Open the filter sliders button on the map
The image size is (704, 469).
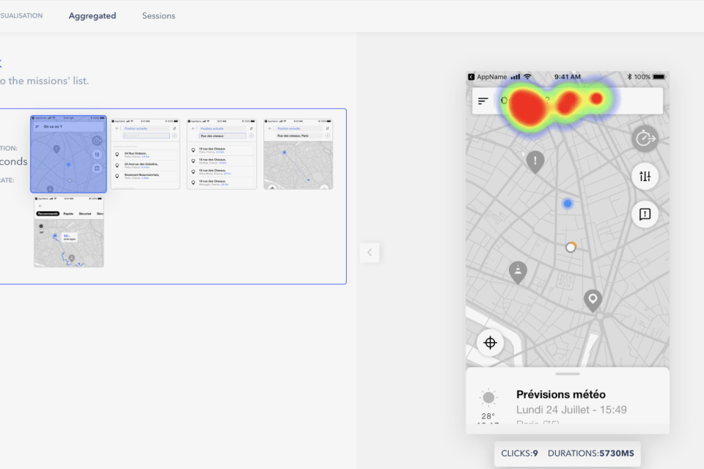point(645,177)
